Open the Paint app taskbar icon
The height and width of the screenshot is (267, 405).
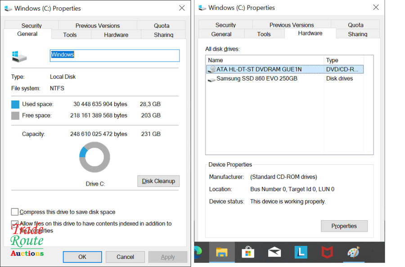354,253
